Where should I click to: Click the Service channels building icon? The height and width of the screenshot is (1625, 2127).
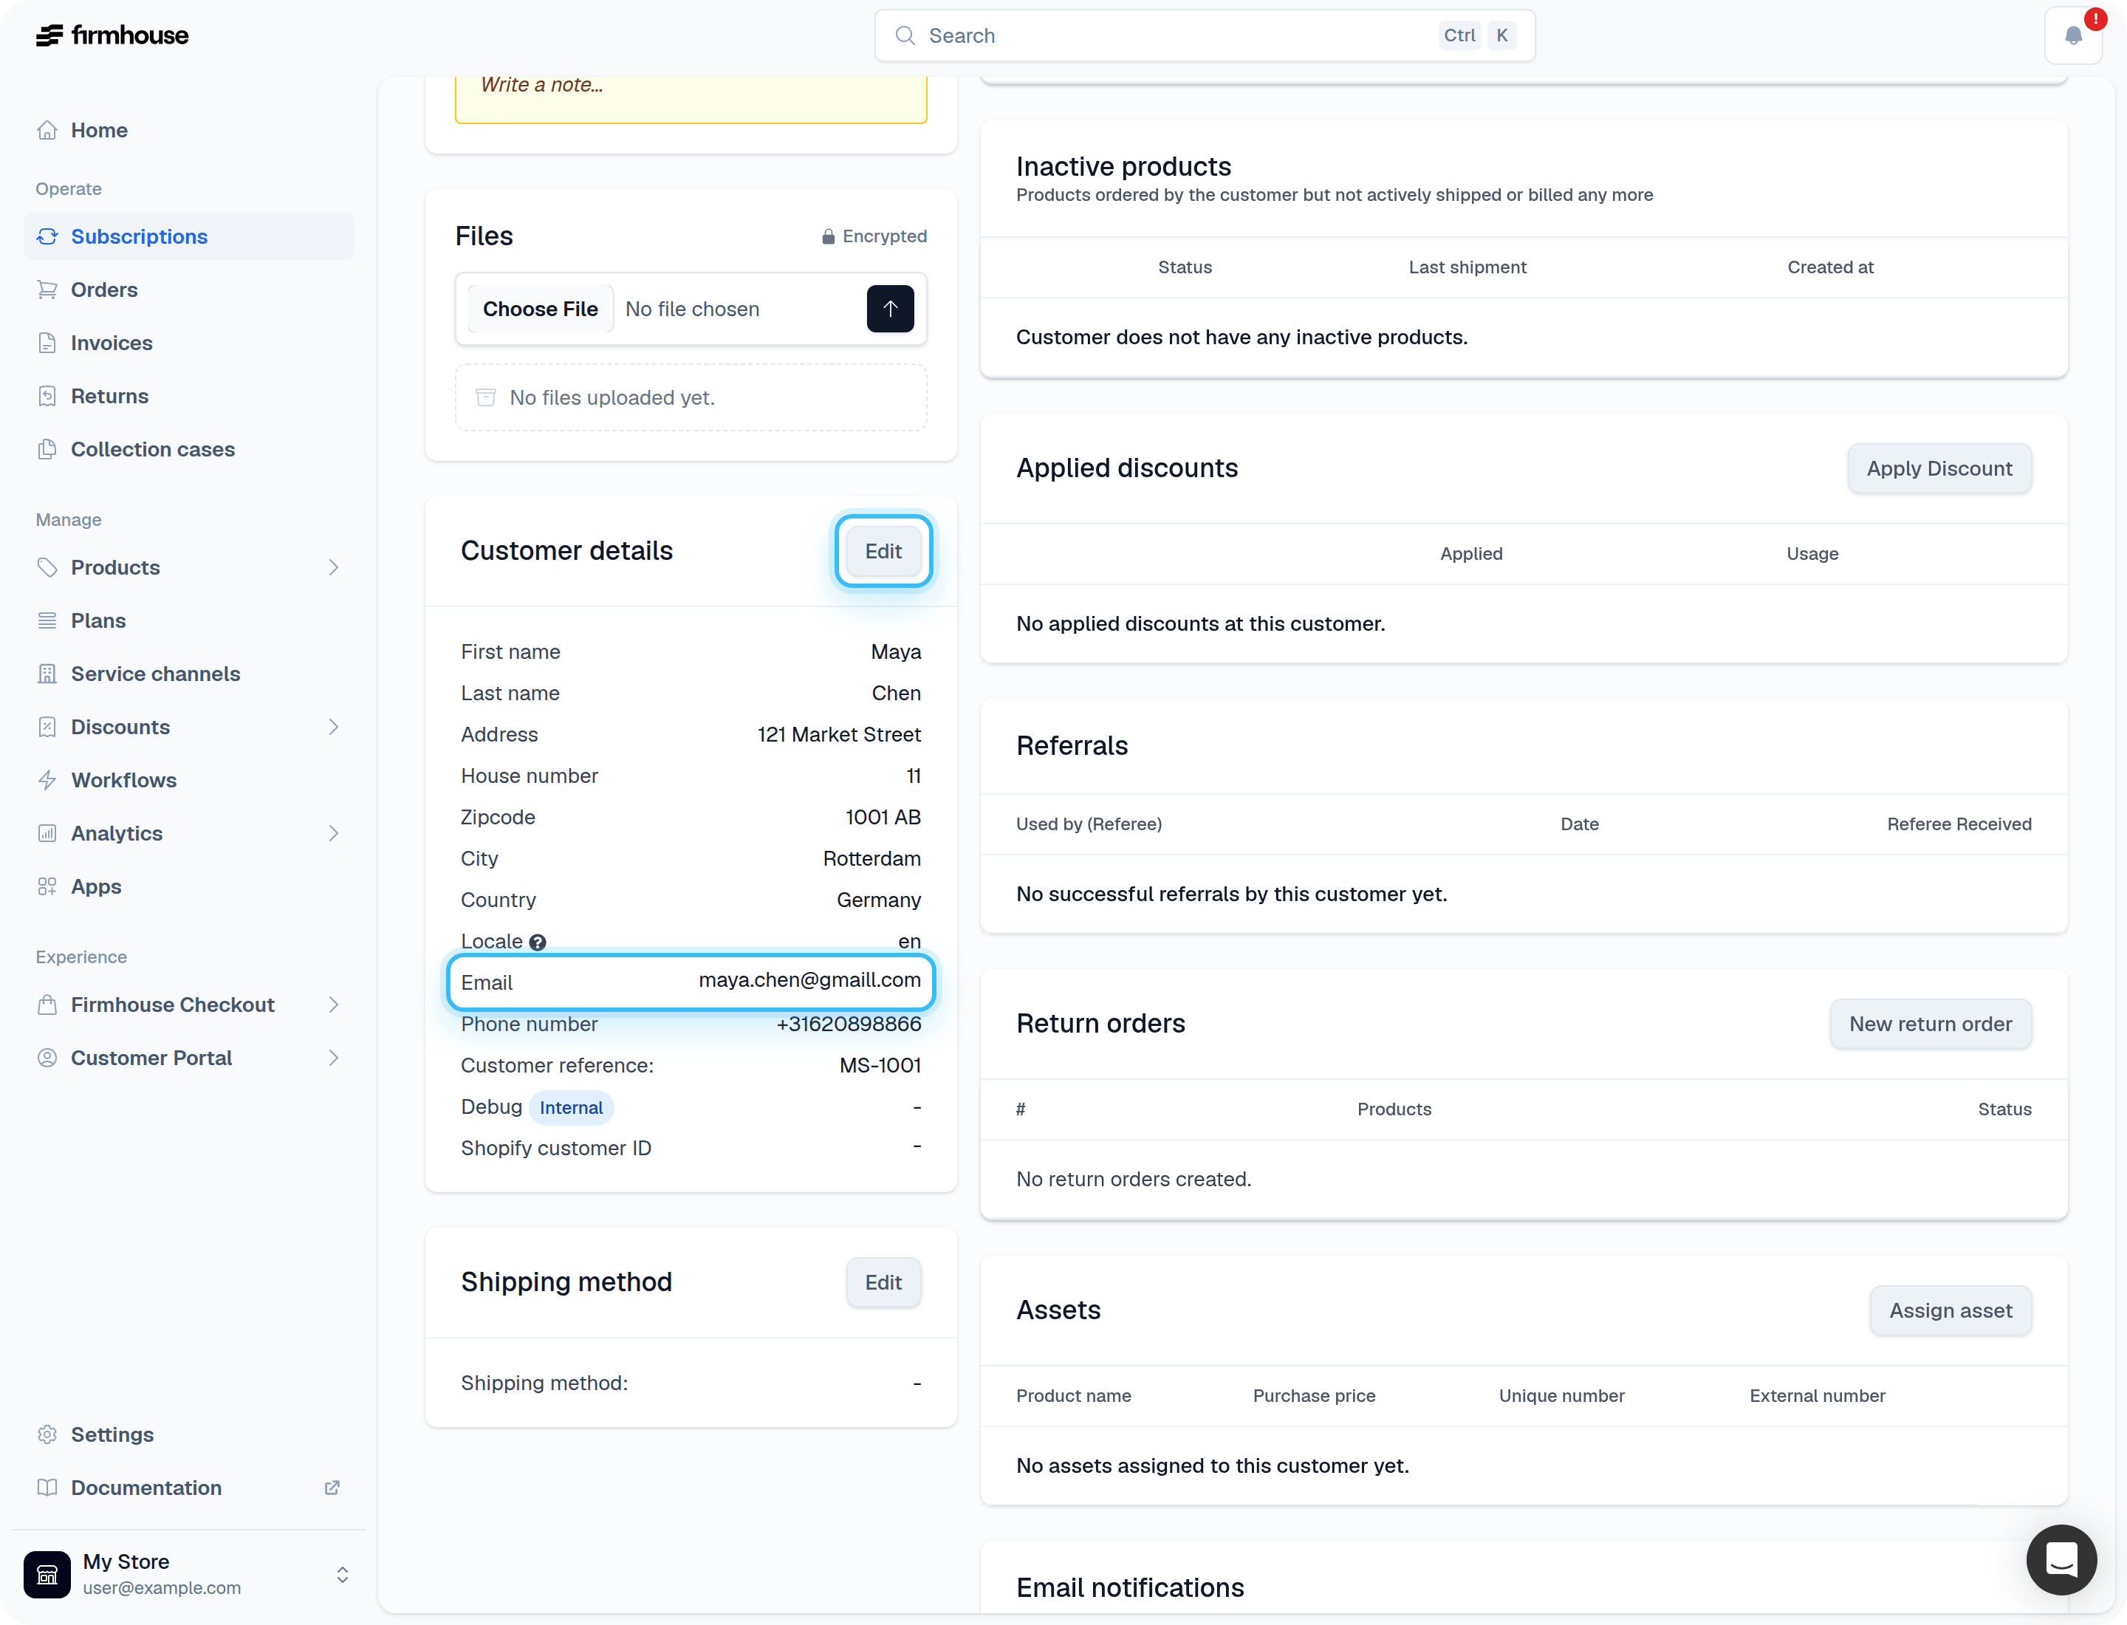(47, 673)
